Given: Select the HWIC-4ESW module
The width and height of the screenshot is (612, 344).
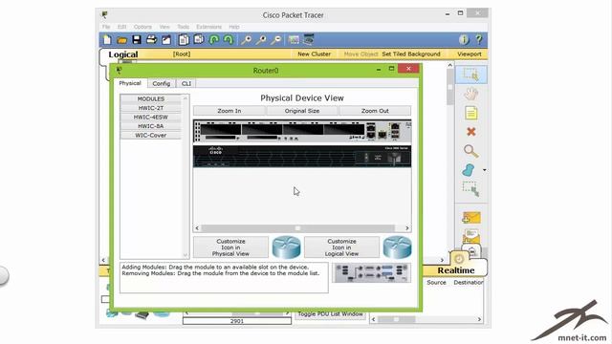Looking at the screenshot, I should coord(151,117).
